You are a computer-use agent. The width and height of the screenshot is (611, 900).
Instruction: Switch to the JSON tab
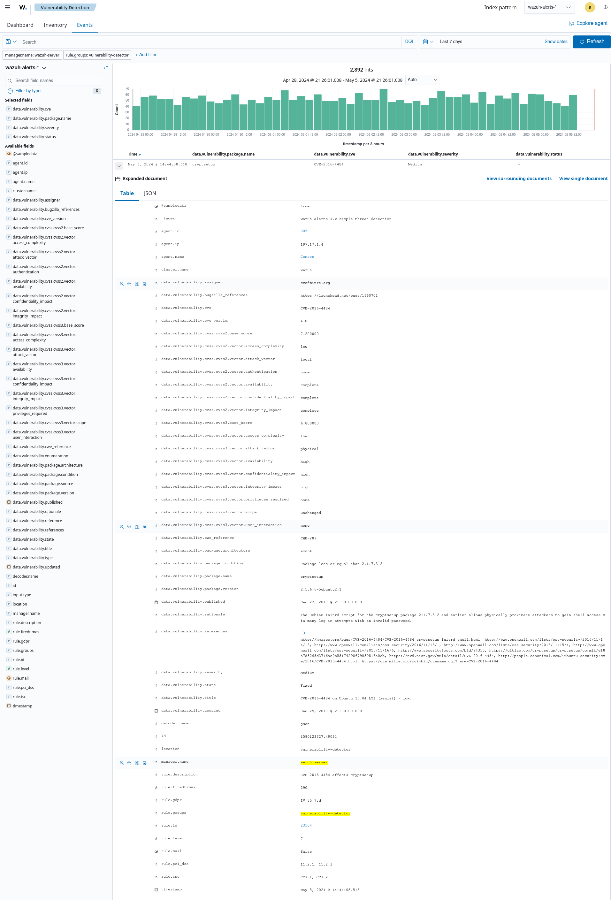click(x=149, y=193)
